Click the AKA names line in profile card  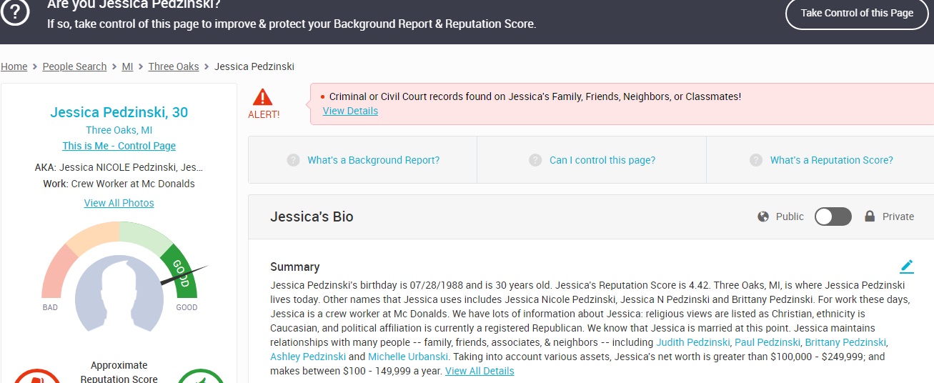[119, 167]
